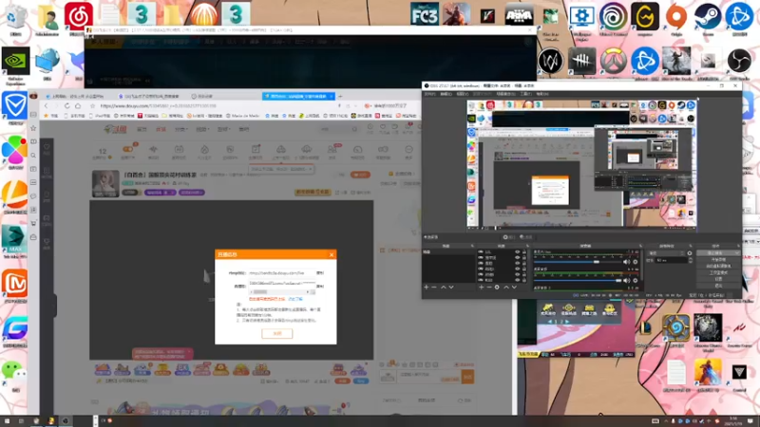Launch NetEase Cloud Music shortcut
The image size is (760, 427).
point(79,16)
